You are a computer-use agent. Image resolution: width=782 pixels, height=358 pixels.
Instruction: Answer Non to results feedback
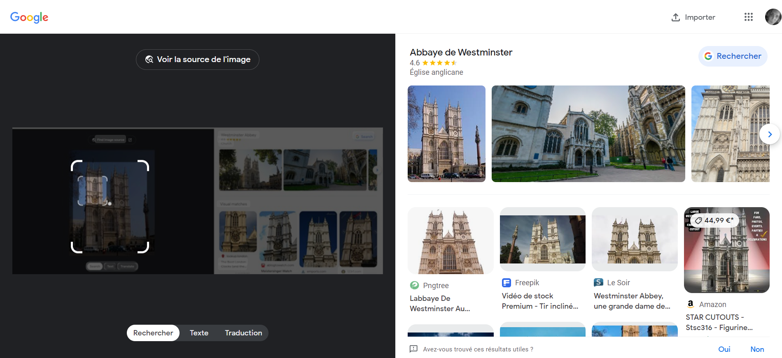pyautogui.click(x=757, y=349)
